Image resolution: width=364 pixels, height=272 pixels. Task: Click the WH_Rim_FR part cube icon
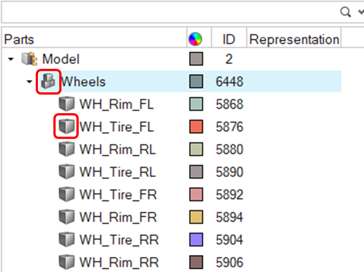coord(66,217)
